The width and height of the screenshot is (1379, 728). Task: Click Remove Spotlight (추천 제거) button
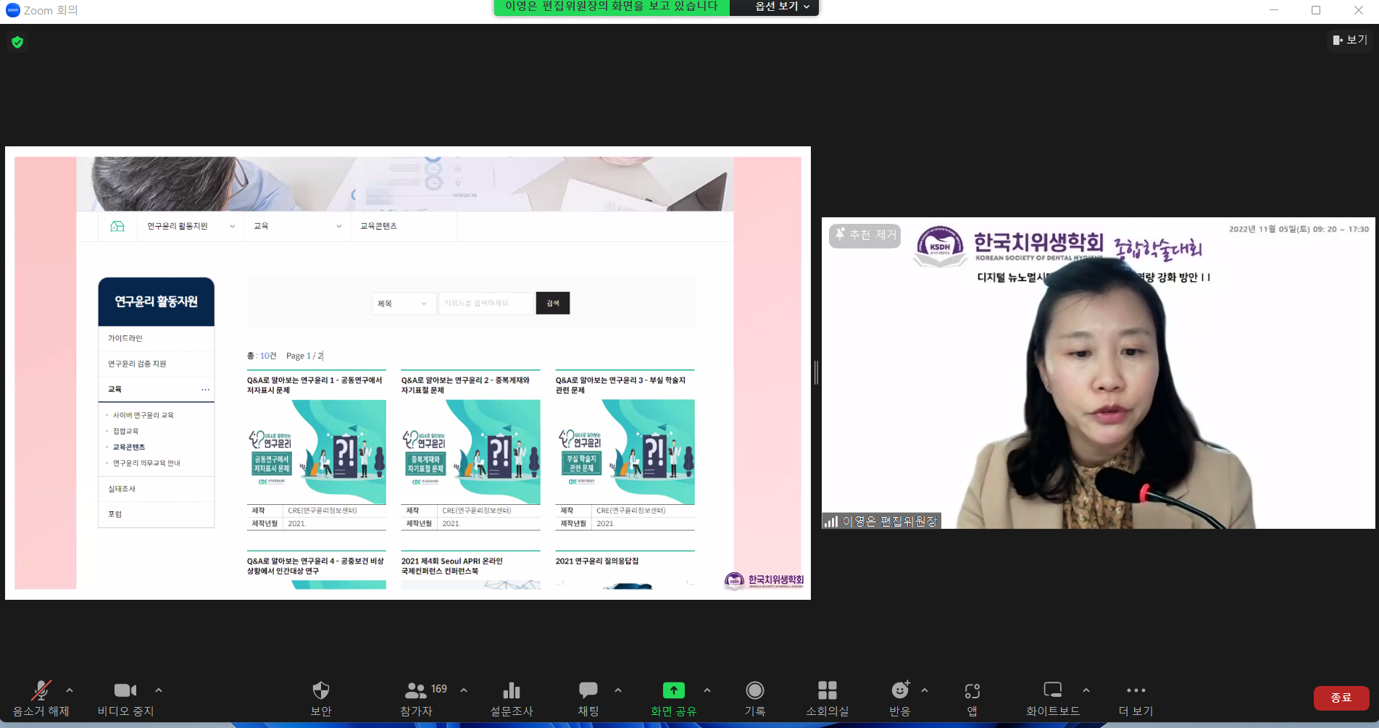point(865,235)
